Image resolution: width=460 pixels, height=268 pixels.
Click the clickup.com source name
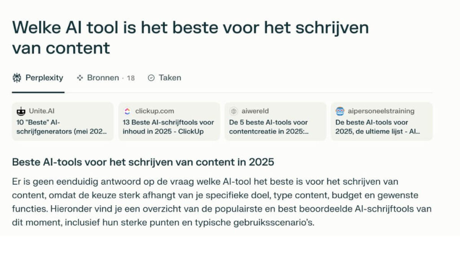tap(155, 111)
